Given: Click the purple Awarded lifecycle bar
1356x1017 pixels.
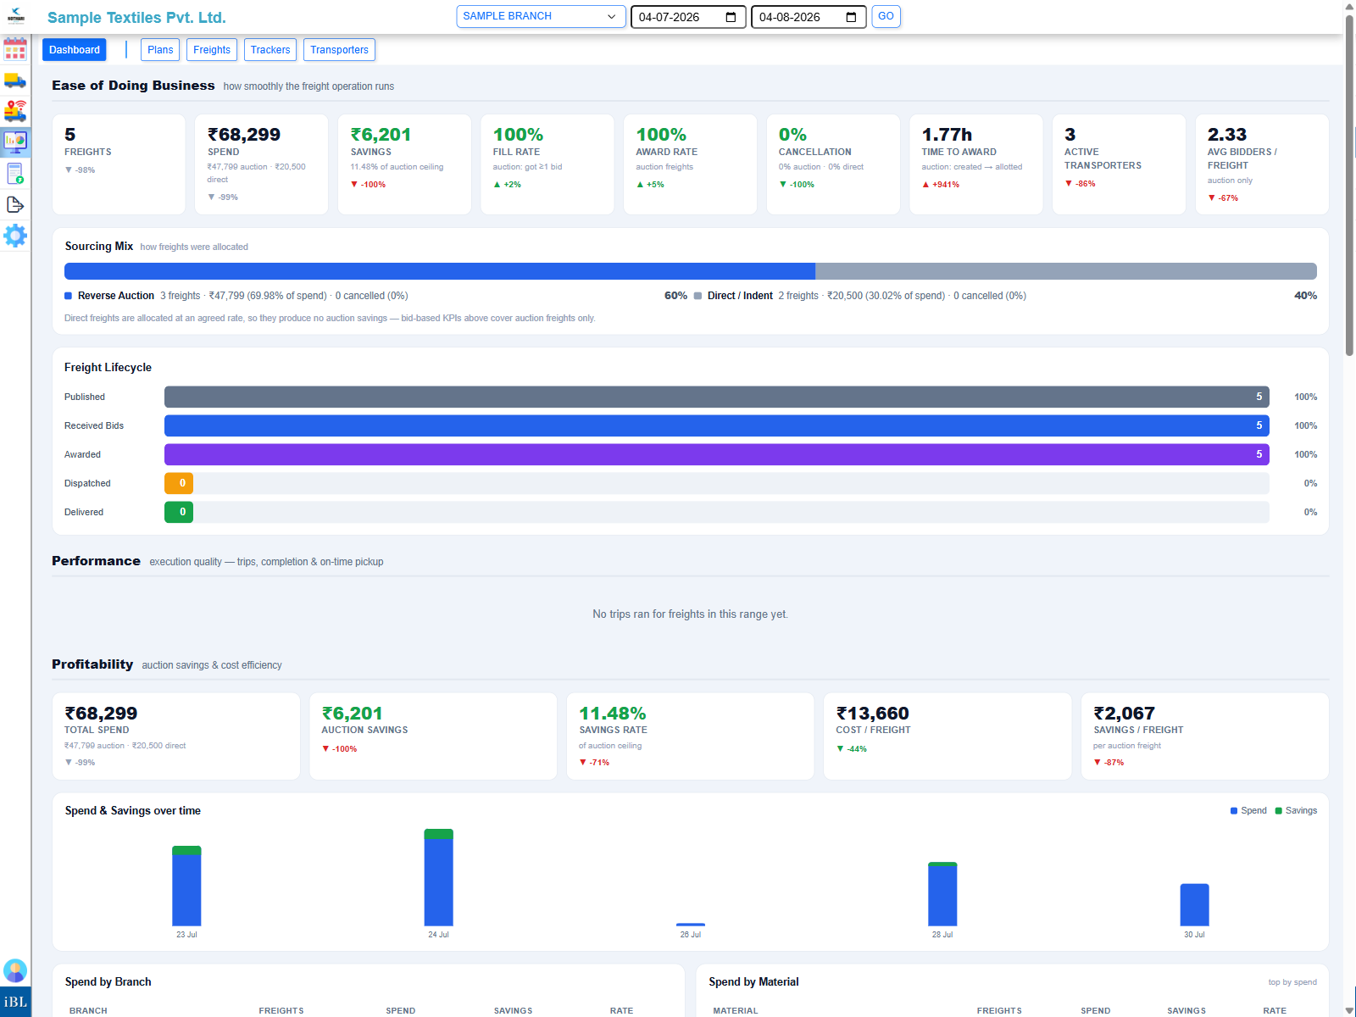Looking at the screenshot, I should coord(717,454).
